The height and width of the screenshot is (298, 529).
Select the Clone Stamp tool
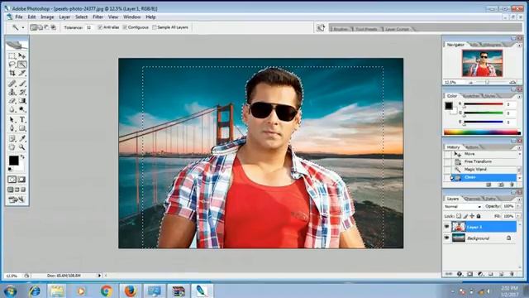[x=12, y=92]
